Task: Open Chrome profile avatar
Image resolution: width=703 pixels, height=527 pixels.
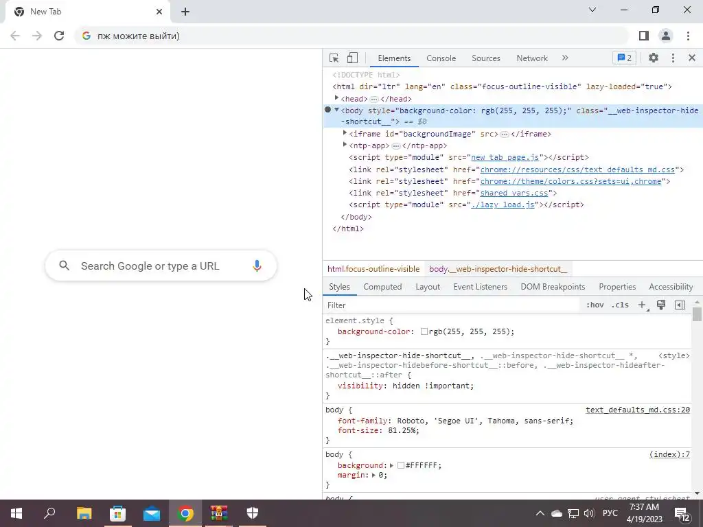Action: 666,36
